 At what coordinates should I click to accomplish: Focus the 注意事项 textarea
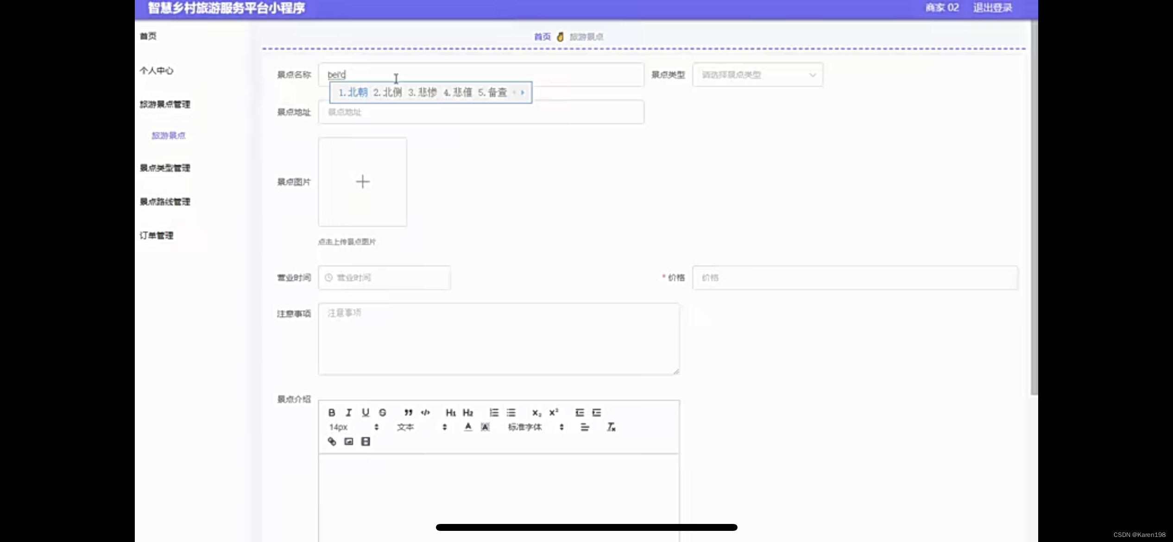pos(499,339)
